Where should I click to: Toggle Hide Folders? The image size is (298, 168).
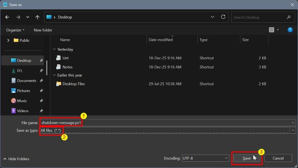[x=16, y=159]
